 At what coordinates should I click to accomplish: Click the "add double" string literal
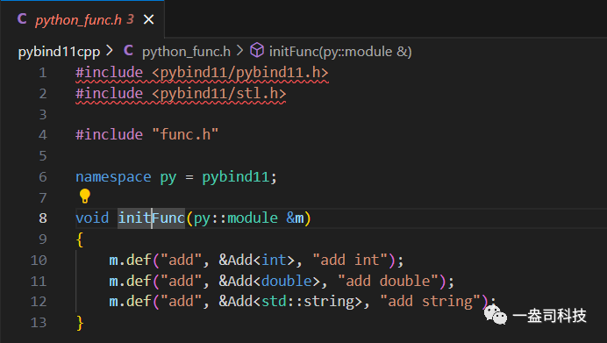[x=389, y=281]
